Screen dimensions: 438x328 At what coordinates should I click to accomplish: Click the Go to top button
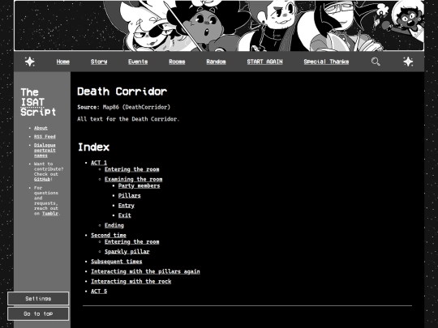(x=38, y=313)
